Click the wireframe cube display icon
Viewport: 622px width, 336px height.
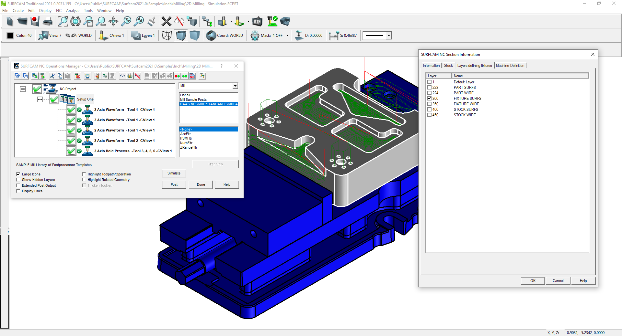167,36
